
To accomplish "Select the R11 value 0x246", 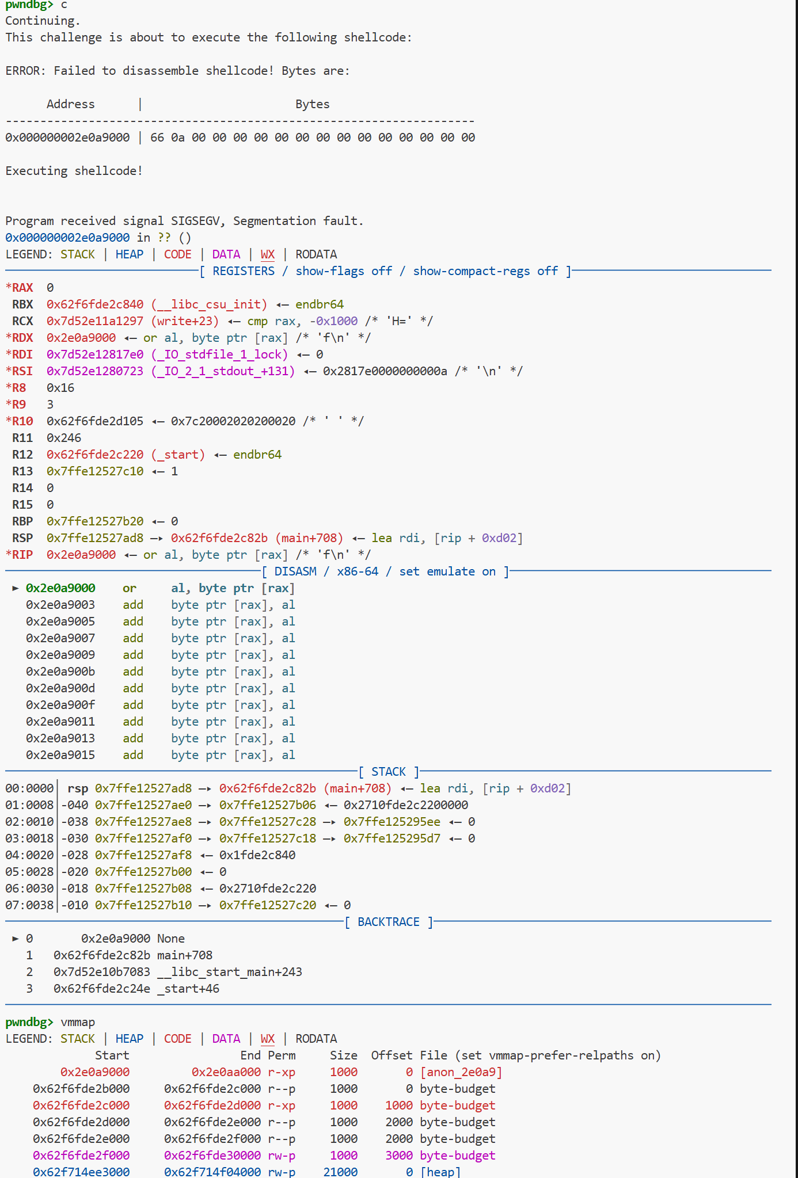I will (64, 438).
